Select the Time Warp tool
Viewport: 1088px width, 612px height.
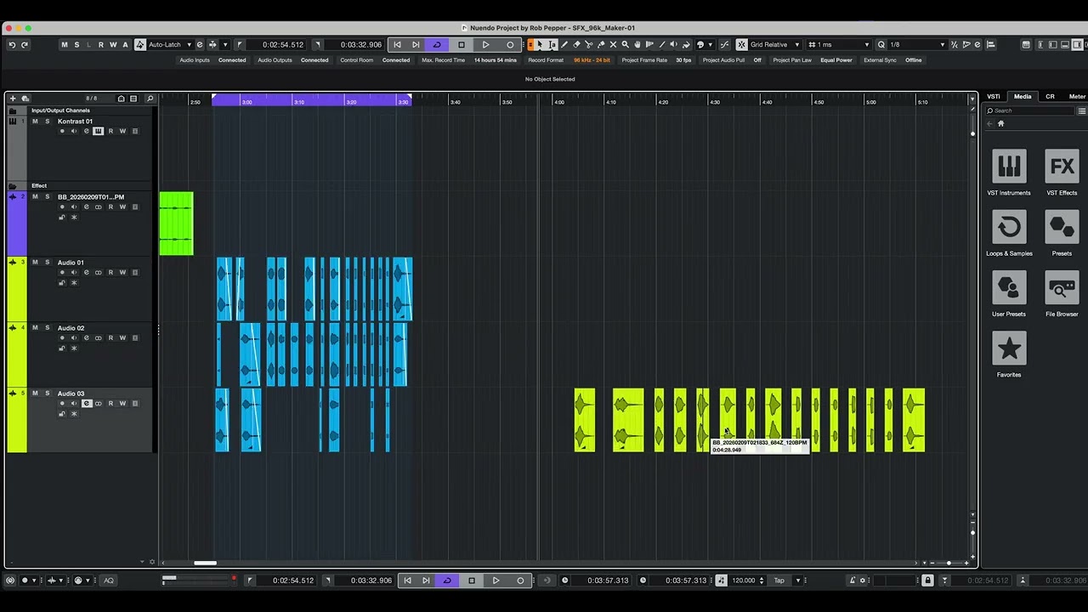pos(649,44)
